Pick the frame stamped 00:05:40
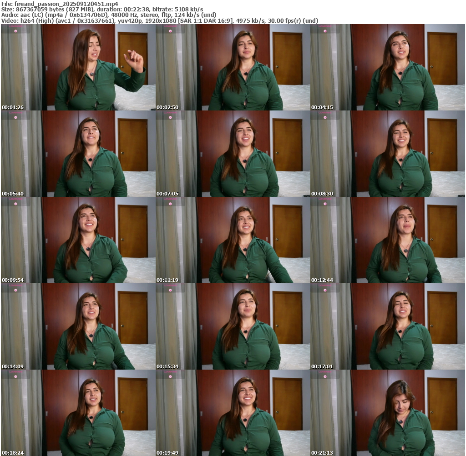The height and width of the screenshot is (456, 466). (x=78, y=154)
